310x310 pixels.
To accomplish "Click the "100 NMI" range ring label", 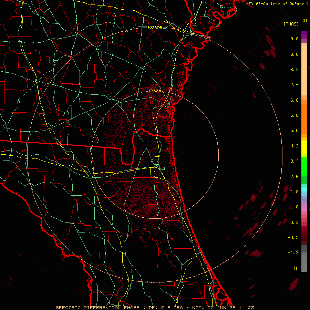I will point(155,27).
